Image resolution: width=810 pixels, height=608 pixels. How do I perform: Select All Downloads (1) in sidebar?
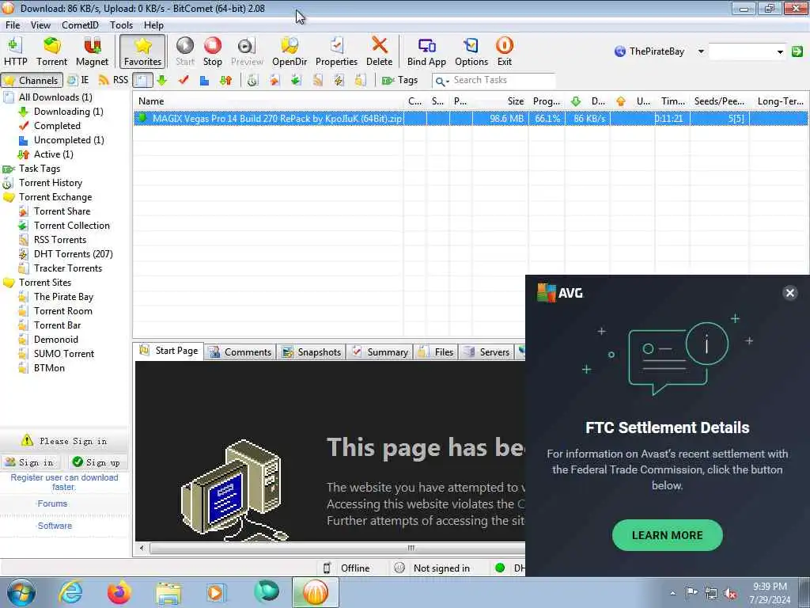[x=55, y=97]
